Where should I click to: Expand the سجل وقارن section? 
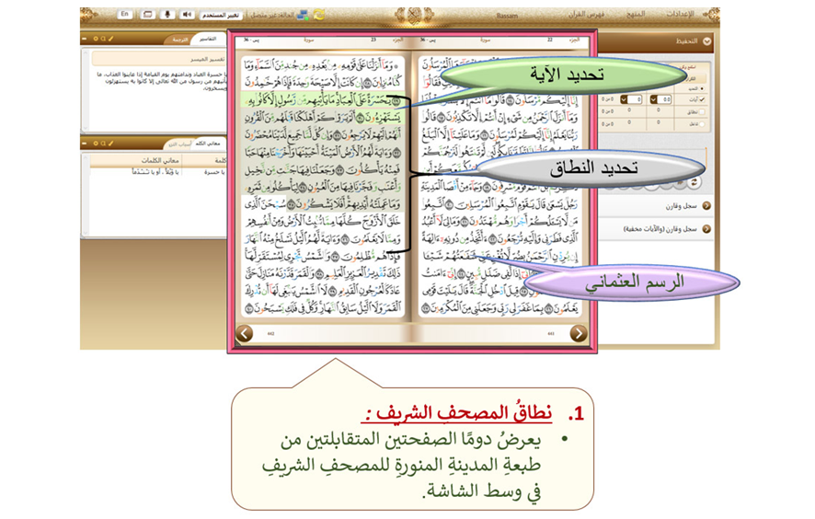[x=706, y=206]
